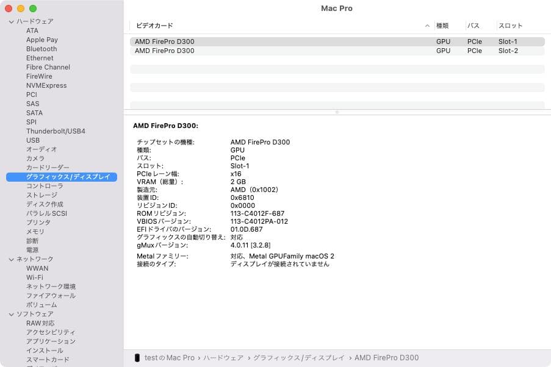Collapse the ハードウェア section
This screenshot has width=551, height=367.
pyautogui.click(x=10, y=21)
